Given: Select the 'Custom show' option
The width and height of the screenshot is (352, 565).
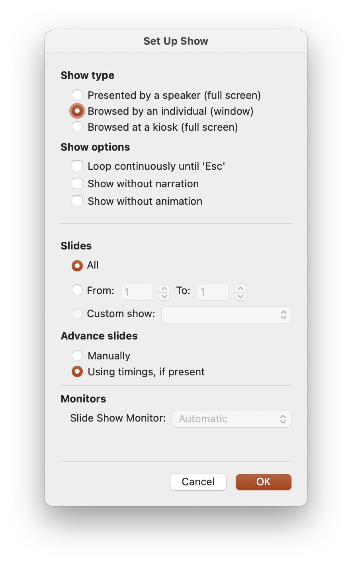Looking at the screenshot, I should (77, 314).
